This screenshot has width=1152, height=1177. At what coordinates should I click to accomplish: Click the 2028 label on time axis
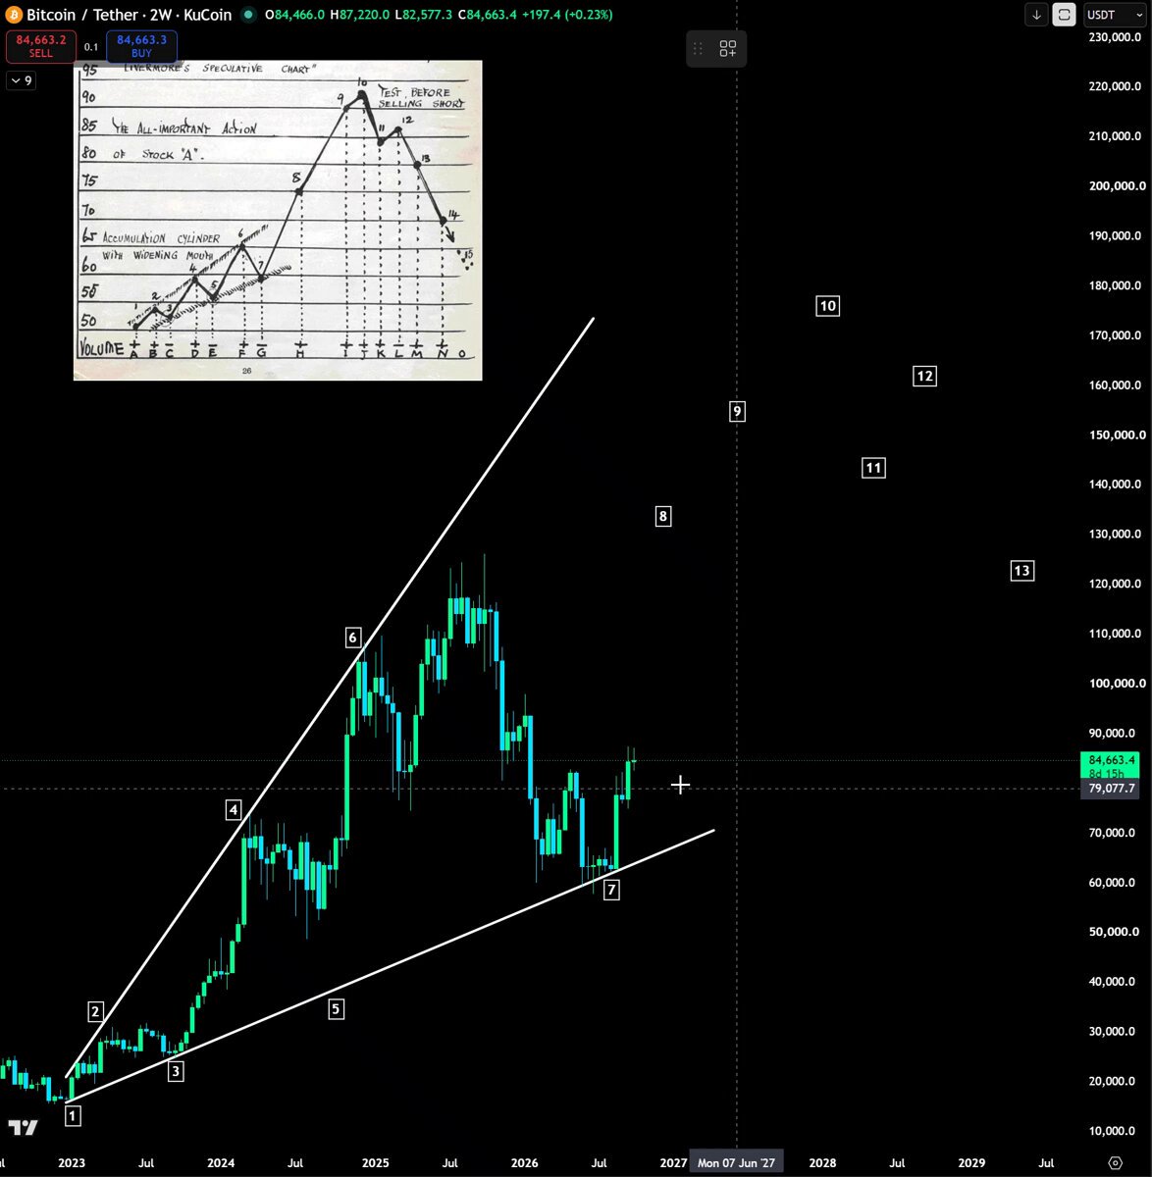pyautogui.click(x=822, y=1163)
